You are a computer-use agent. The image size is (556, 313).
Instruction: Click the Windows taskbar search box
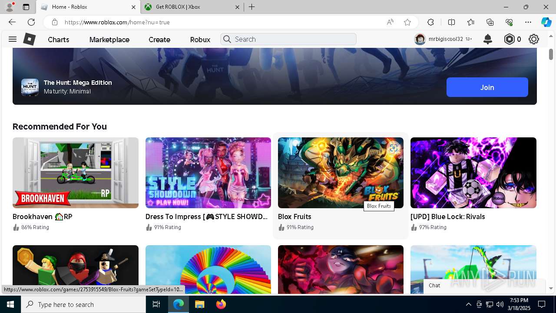[83, 304]
